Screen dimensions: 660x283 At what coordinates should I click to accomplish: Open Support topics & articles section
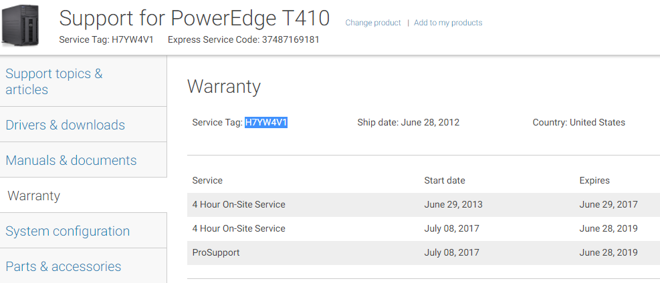pos(54,81)
